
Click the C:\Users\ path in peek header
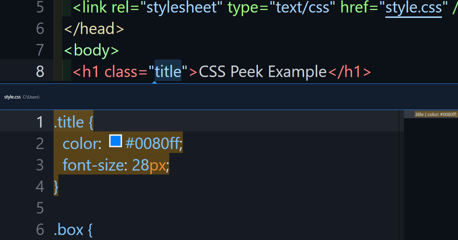click(x=31, y=97)
